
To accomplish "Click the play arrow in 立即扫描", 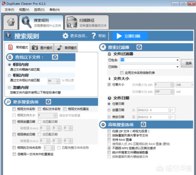I will (x=119, y=36).
